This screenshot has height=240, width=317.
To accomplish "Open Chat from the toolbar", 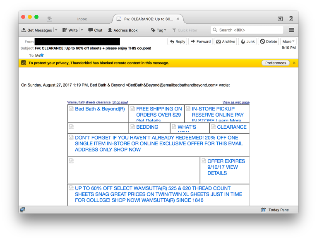I will (95, 30).
